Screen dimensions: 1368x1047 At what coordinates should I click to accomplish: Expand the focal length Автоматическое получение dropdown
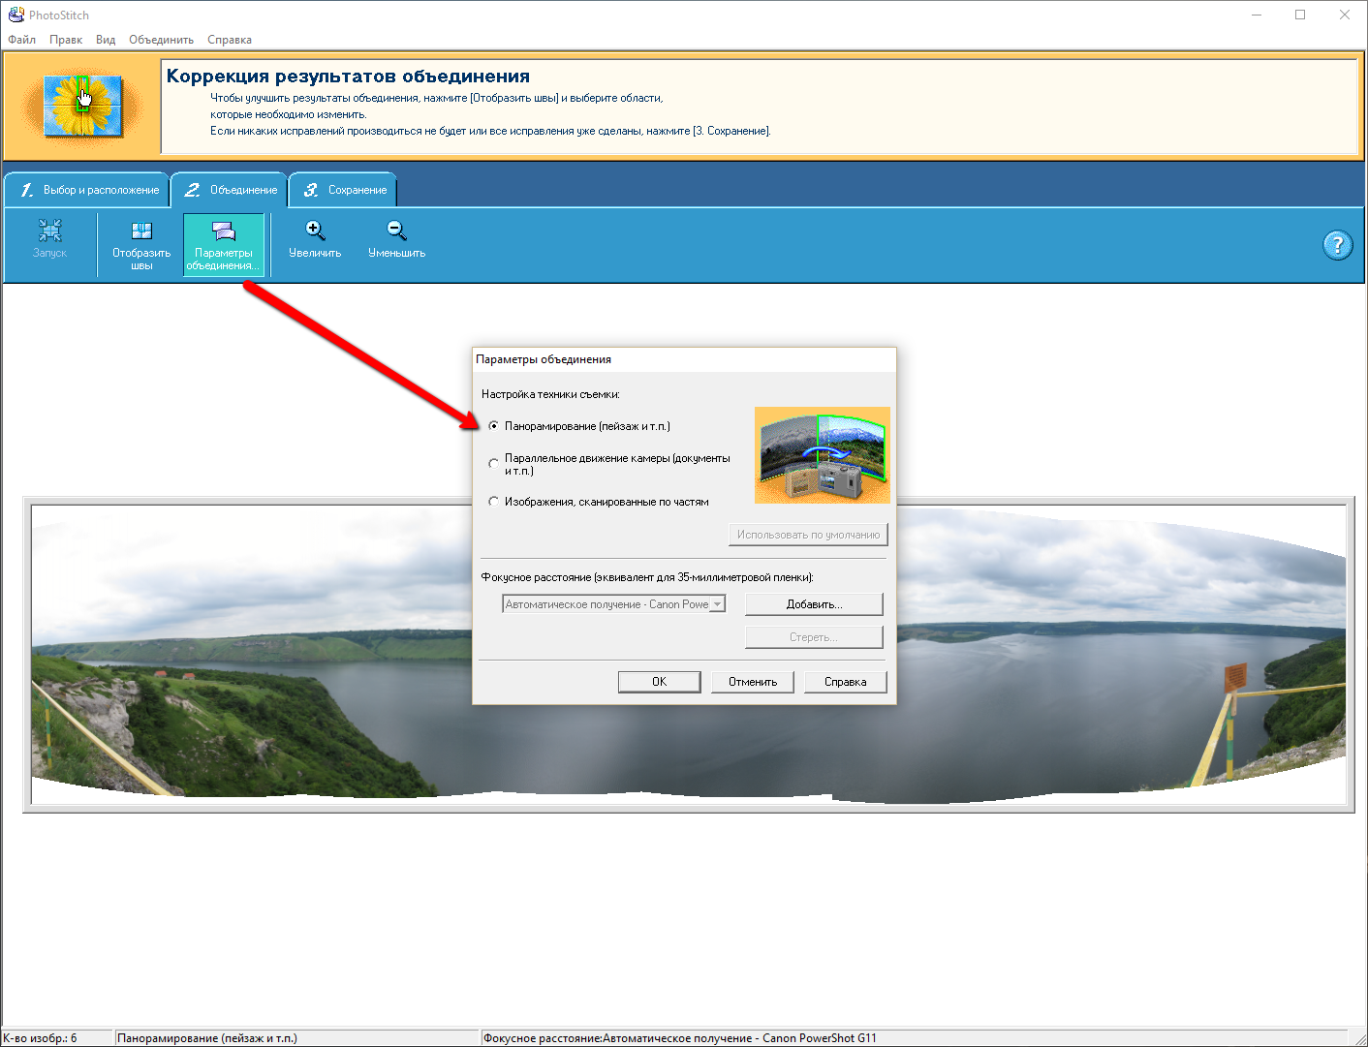pos(717,604)
